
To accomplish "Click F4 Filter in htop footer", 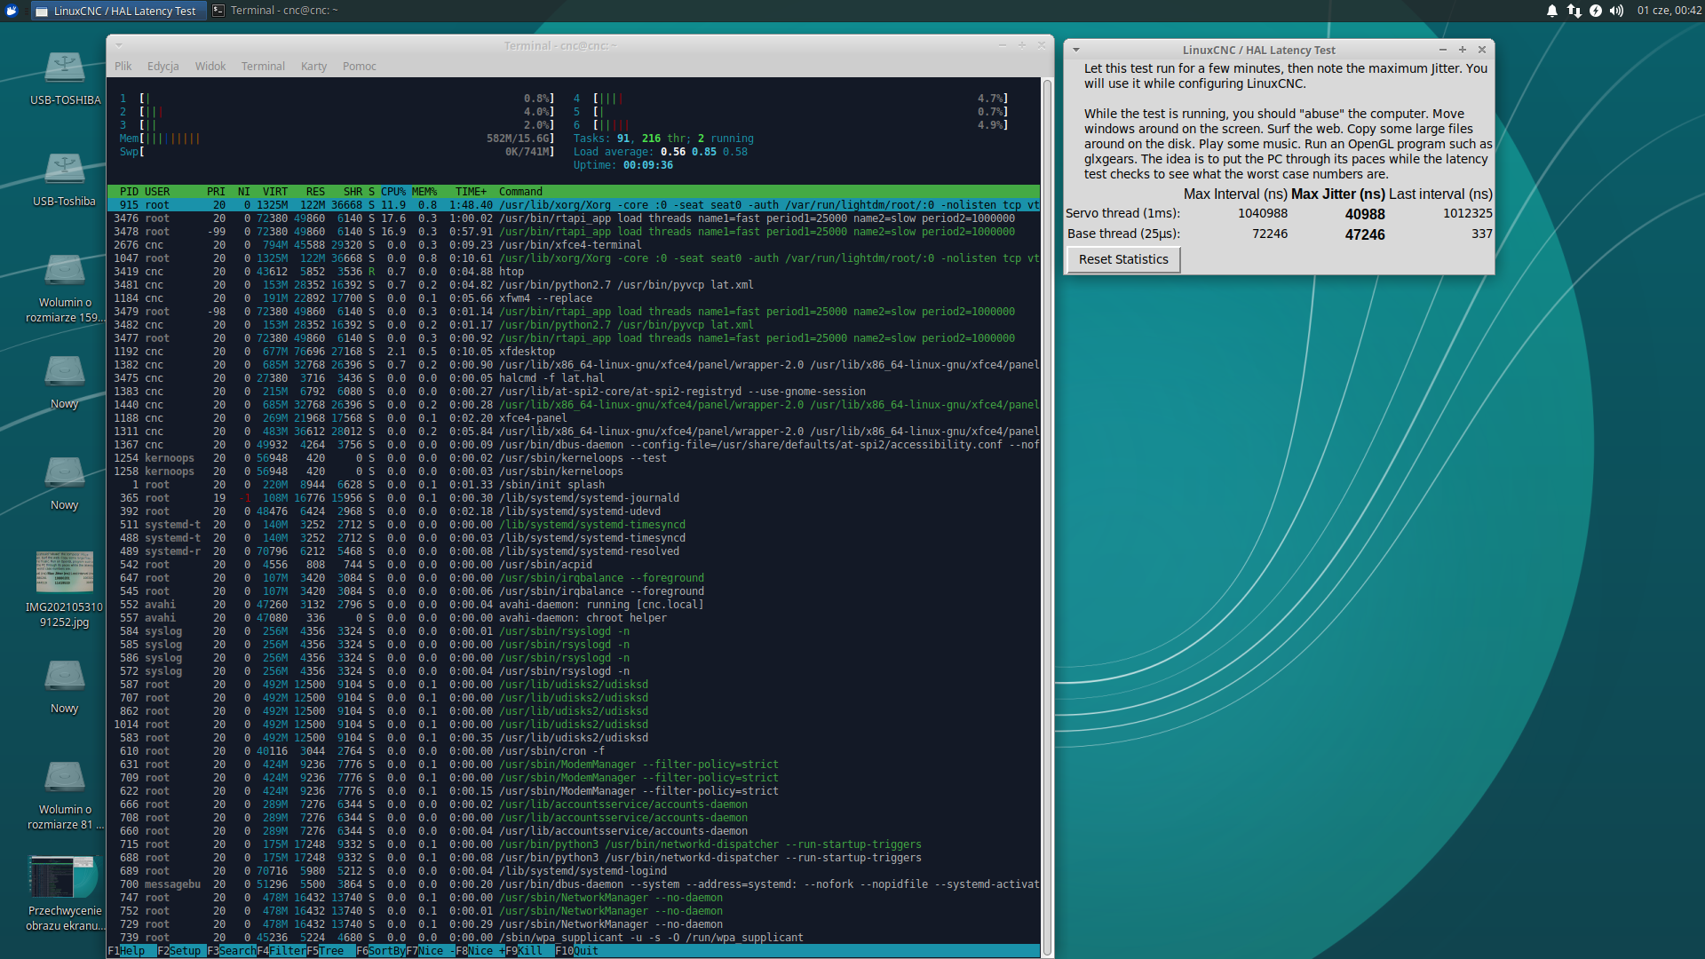I will (282, 951).
